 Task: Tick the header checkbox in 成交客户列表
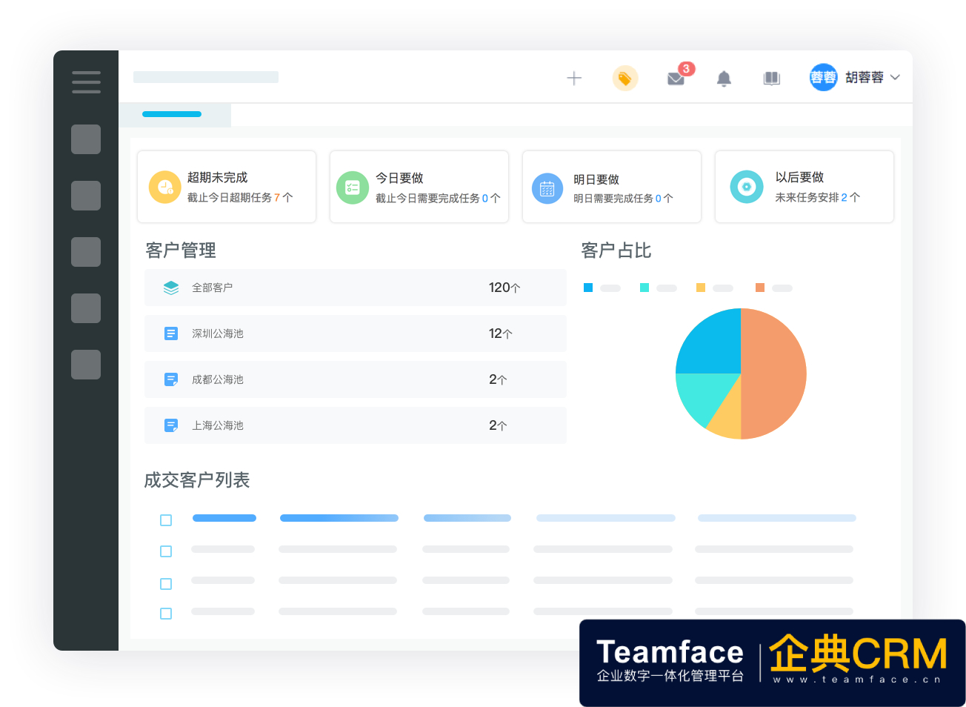(x=166, y=520)
